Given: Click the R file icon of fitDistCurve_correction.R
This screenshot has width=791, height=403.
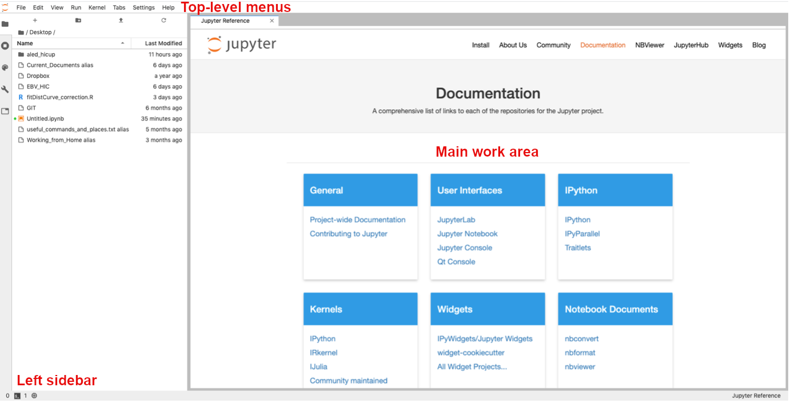Looking at the screenshot, I should point(21,98).
